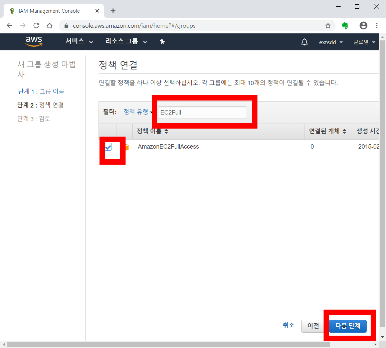Bookmark this page with the star icon
The width and height of the screenshot is (386, 348).
click(328, 26)
